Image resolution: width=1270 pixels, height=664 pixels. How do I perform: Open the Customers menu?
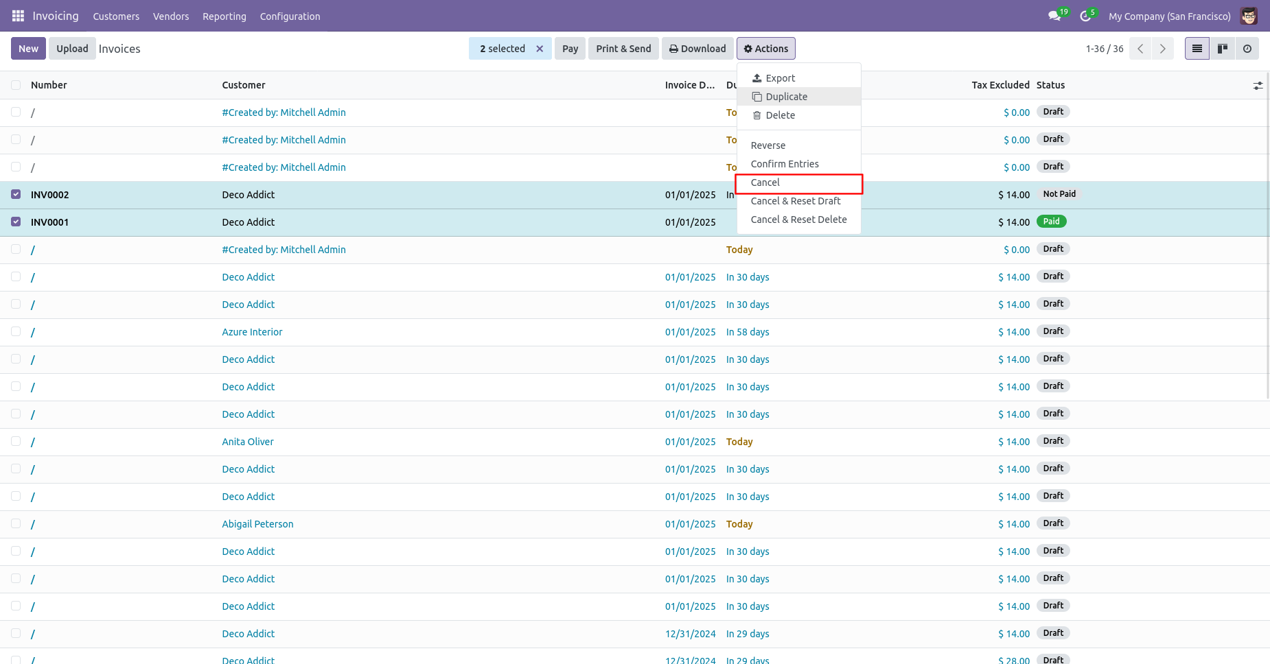click(116, 16)
